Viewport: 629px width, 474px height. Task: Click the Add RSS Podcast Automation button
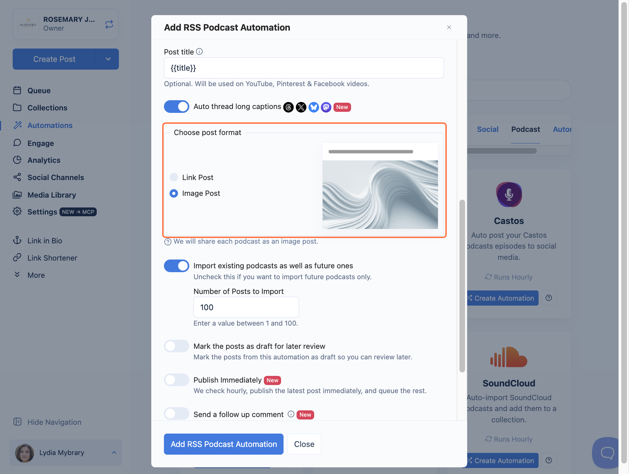click(224, 444)
